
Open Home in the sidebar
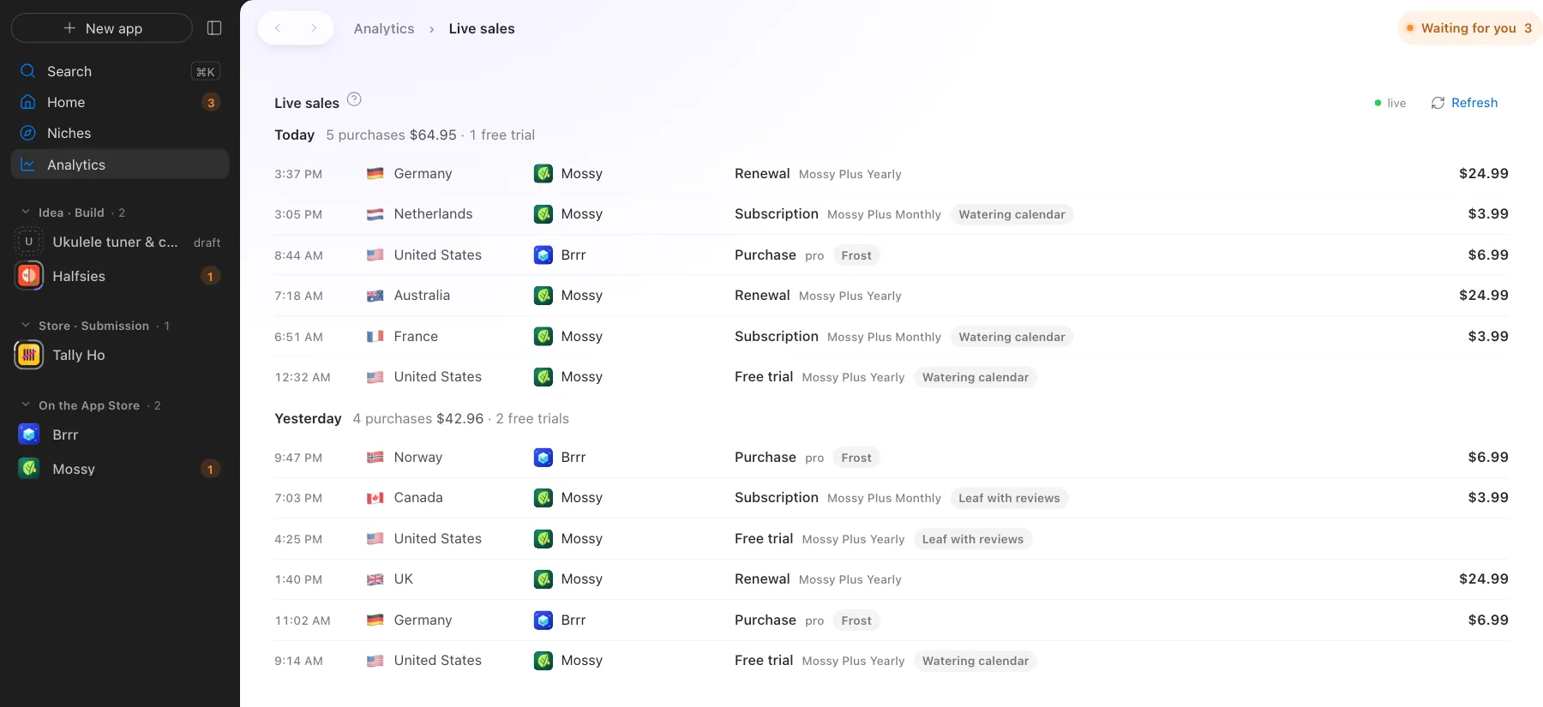[120, 102]
